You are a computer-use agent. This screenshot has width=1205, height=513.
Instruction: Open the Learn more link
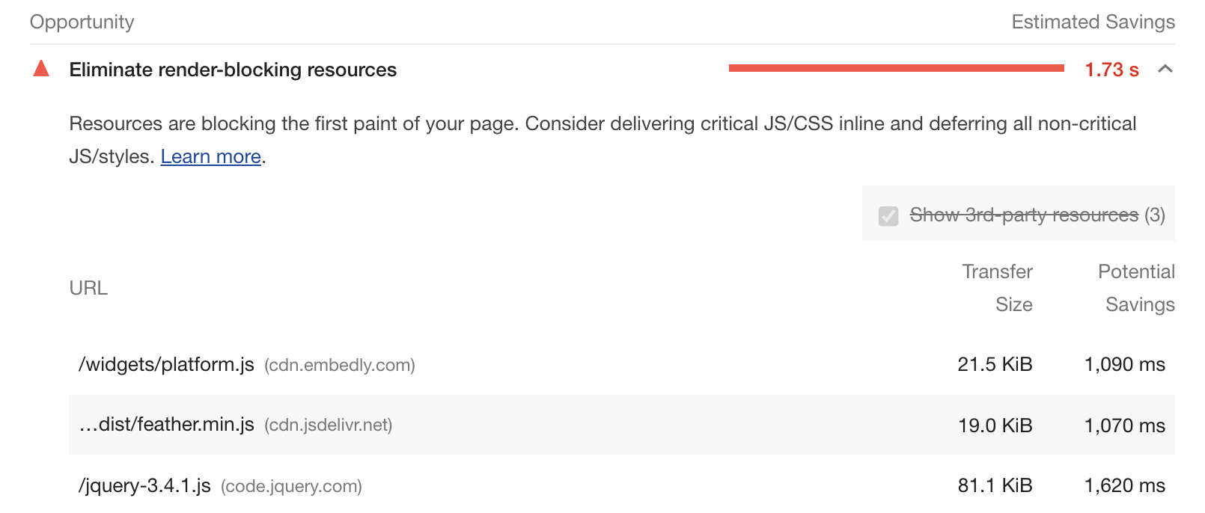tap(210, 156)
